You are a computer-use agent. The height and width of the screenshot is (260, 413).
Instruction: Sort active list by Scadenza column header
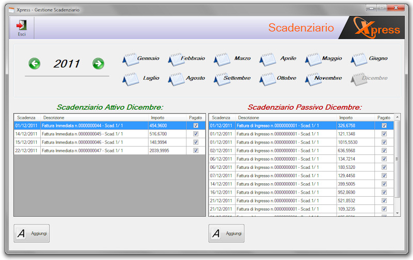(x=26, y=118)
